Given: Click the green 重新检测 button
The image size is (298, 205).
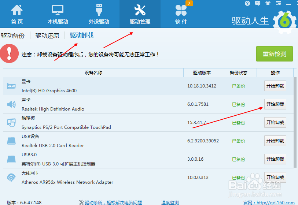Looking at the screenshot, I should click(x=275, y=54).
